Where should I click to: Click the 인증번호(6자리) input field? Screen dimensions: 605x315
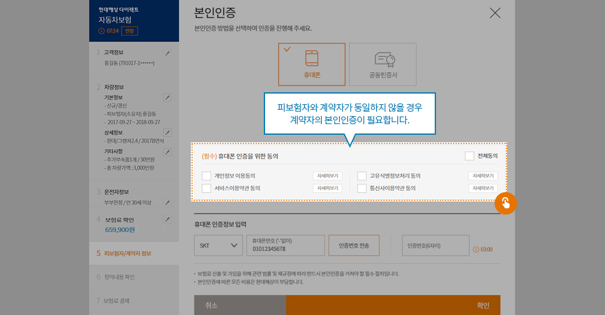point(435,246)
